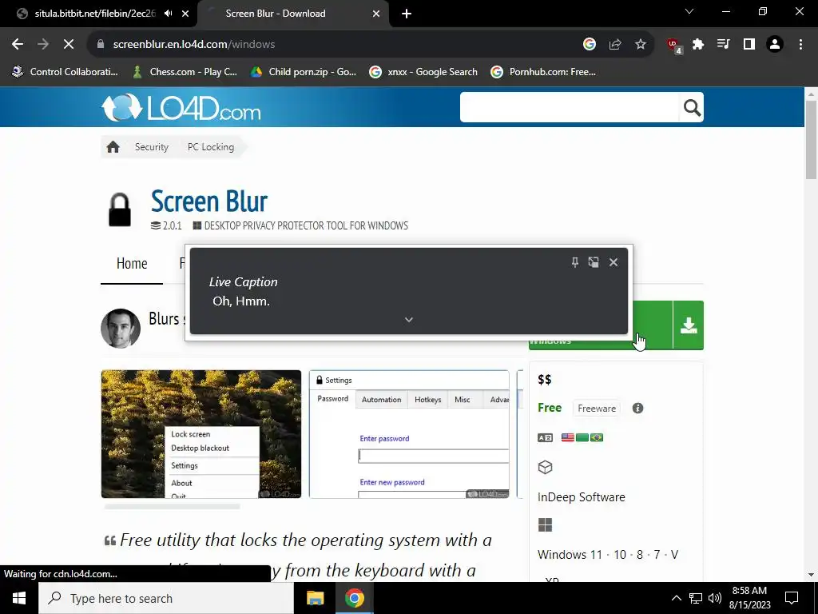
Task: Go to the home breadcrumb icon
Action: (113, 147)
